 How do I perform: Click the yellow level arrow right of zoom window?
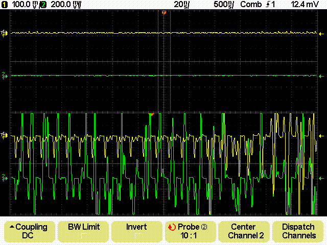[321, 136]
